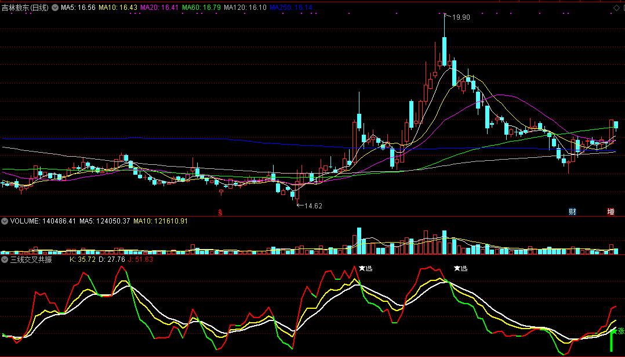This screenshot has height=357, width=625.
Task: Click the yellow MA10: 16.43 label
Action: pyautogui.click(x=118, y=8)
